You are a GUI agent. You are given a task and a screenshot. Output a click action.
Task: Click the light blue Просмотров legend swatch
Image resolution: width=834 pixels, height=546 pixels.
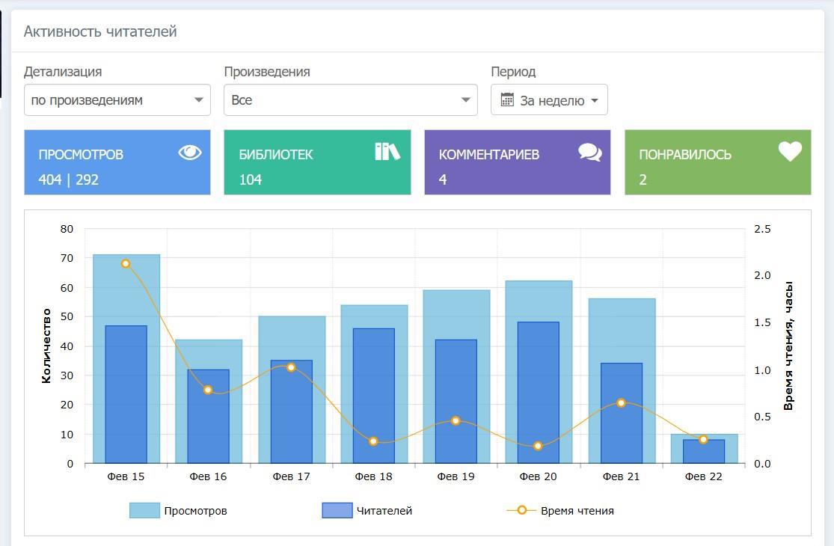coord(144,511)
